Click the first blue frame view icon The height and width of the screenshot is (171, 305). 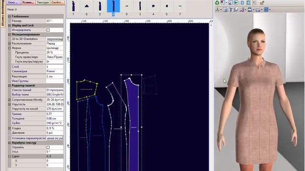tap(243, 3)
